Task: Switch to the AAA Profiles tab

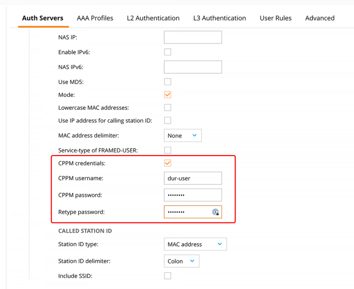Action: pos(95,18)
